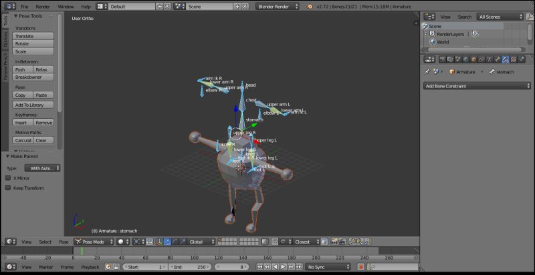Toggle the X Mirror checkbox
This screenshot has width=535, height=275.
[x=8, y=178]
